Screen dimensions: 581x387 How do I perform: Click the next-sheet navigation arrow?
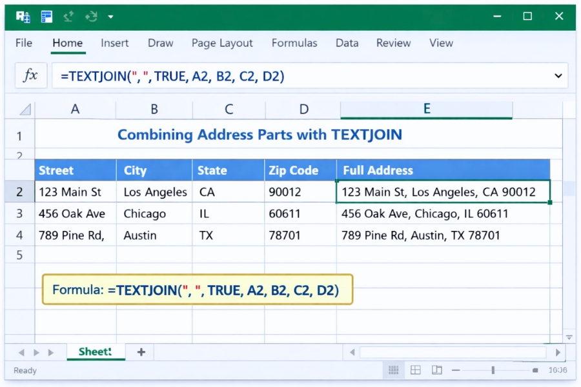coord(37,352)
